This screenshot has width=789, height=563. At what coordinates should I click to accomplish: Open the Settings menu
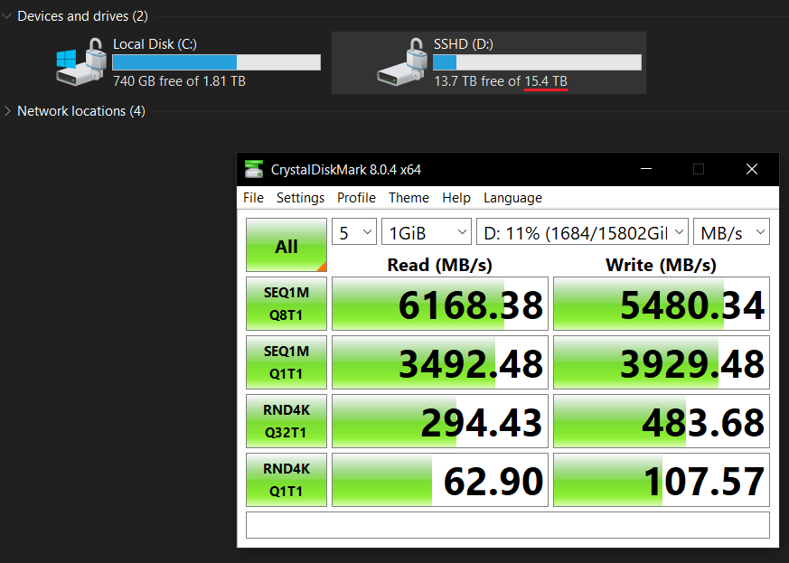(x=300, y=198)
